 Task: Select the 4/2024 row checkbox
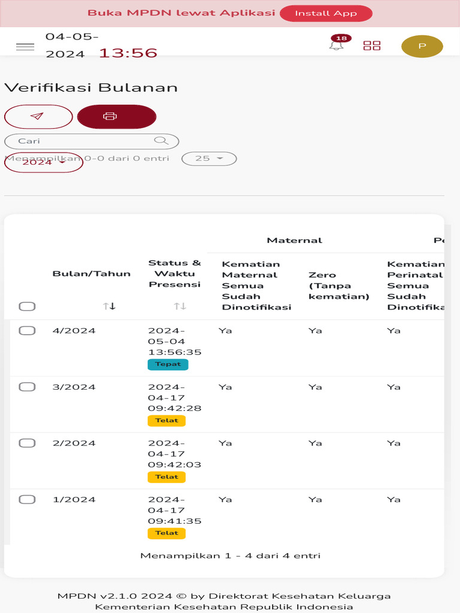coord(27,330)
